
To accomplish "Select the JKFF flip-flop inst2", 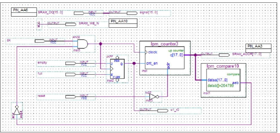I will (117, 69).
